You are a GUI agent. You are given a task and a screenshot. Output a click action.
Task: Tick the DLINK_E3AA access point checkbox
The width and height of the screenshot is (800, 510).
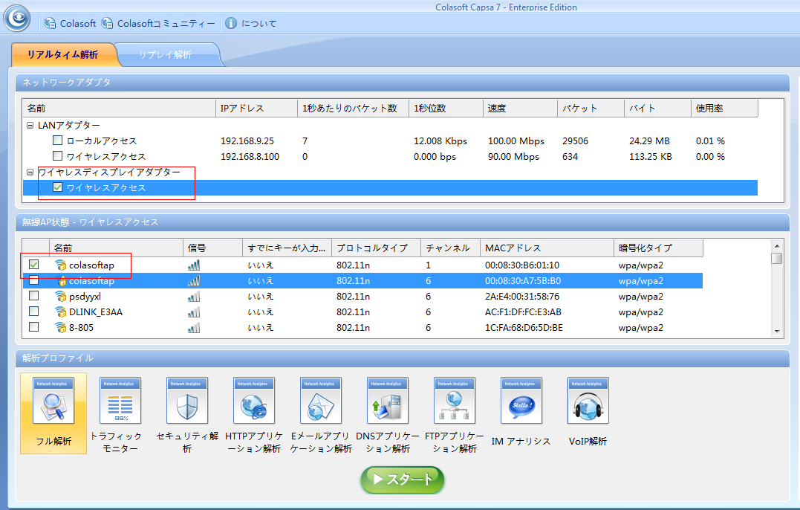point(33,312)
